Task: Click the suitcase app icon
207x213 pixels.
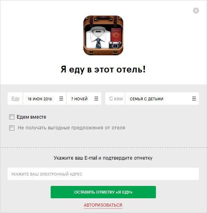Action: 103,35
